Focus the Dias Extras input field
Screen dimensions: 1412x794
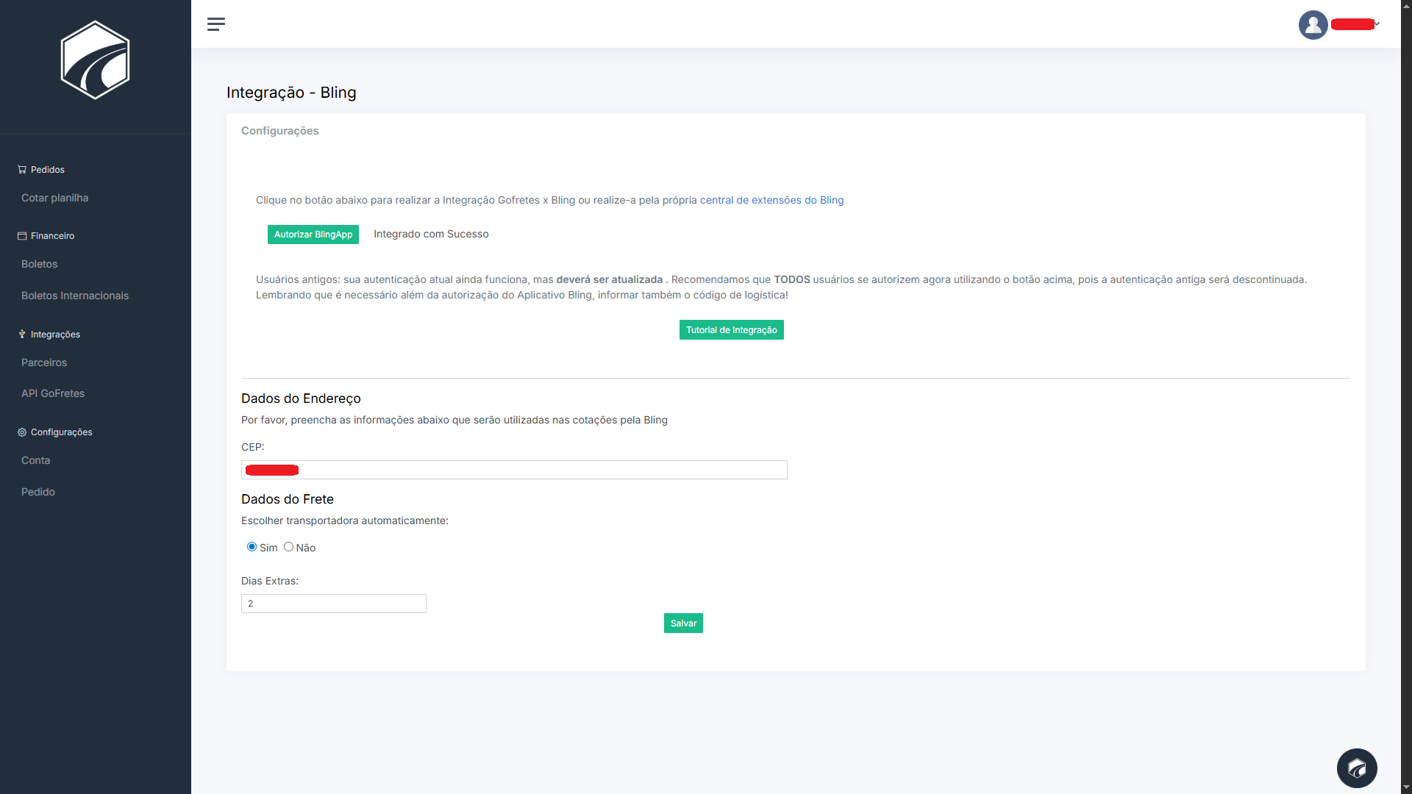click(333, 604)
